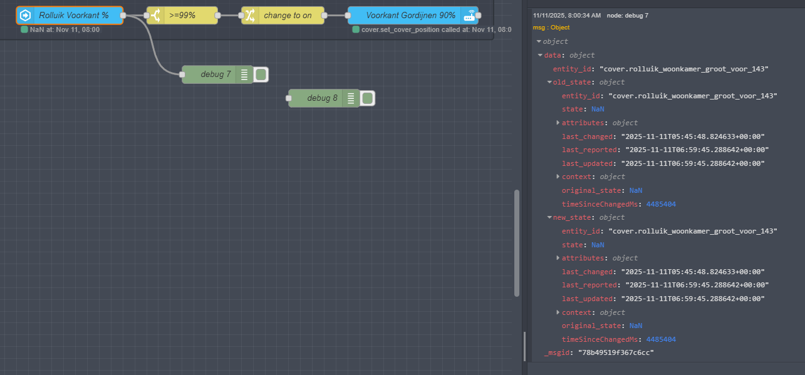Expand attributes under old_state
Screen dimensions: 805x375
coord(558,123)
